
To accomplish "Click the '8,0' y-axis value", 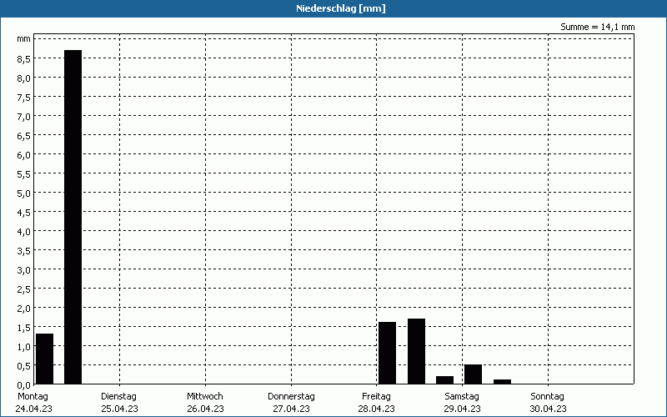I will point(24,78).
